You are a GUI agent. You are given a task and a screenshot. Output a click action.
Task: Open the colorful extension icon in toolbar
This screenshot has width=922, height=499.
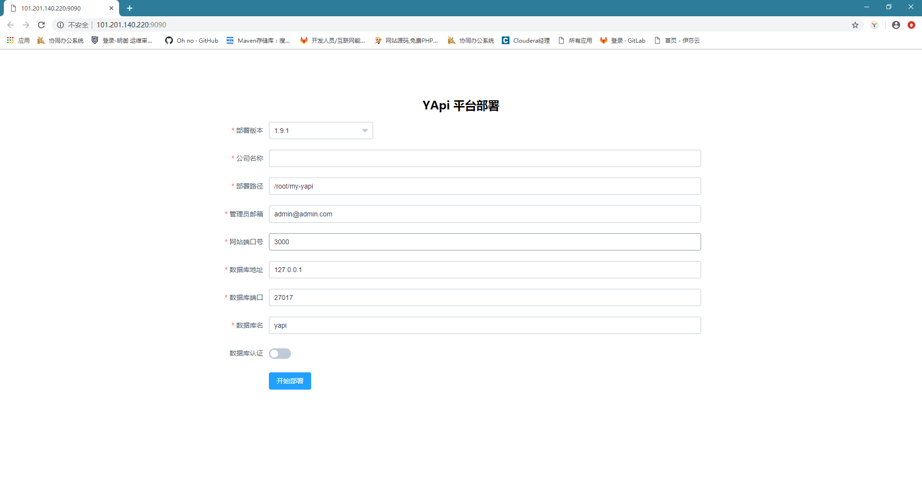tap(874, 25)
